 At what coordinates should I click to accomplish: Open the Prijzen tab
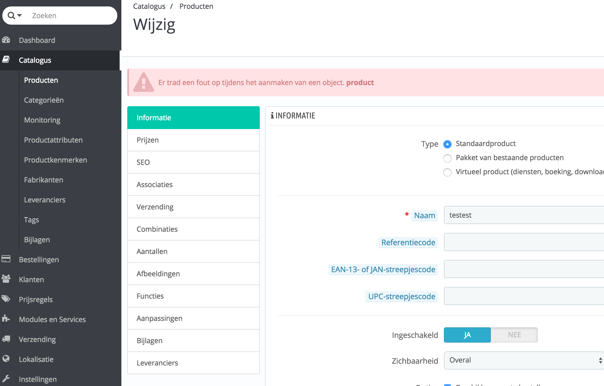pos(194,140)
